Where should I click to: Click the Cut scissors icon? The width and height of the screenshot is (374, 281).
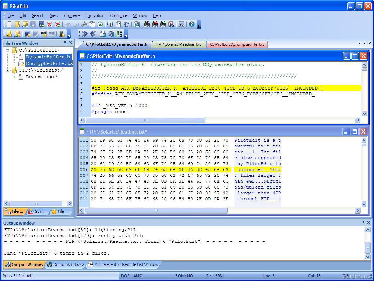tap(84, 25)
